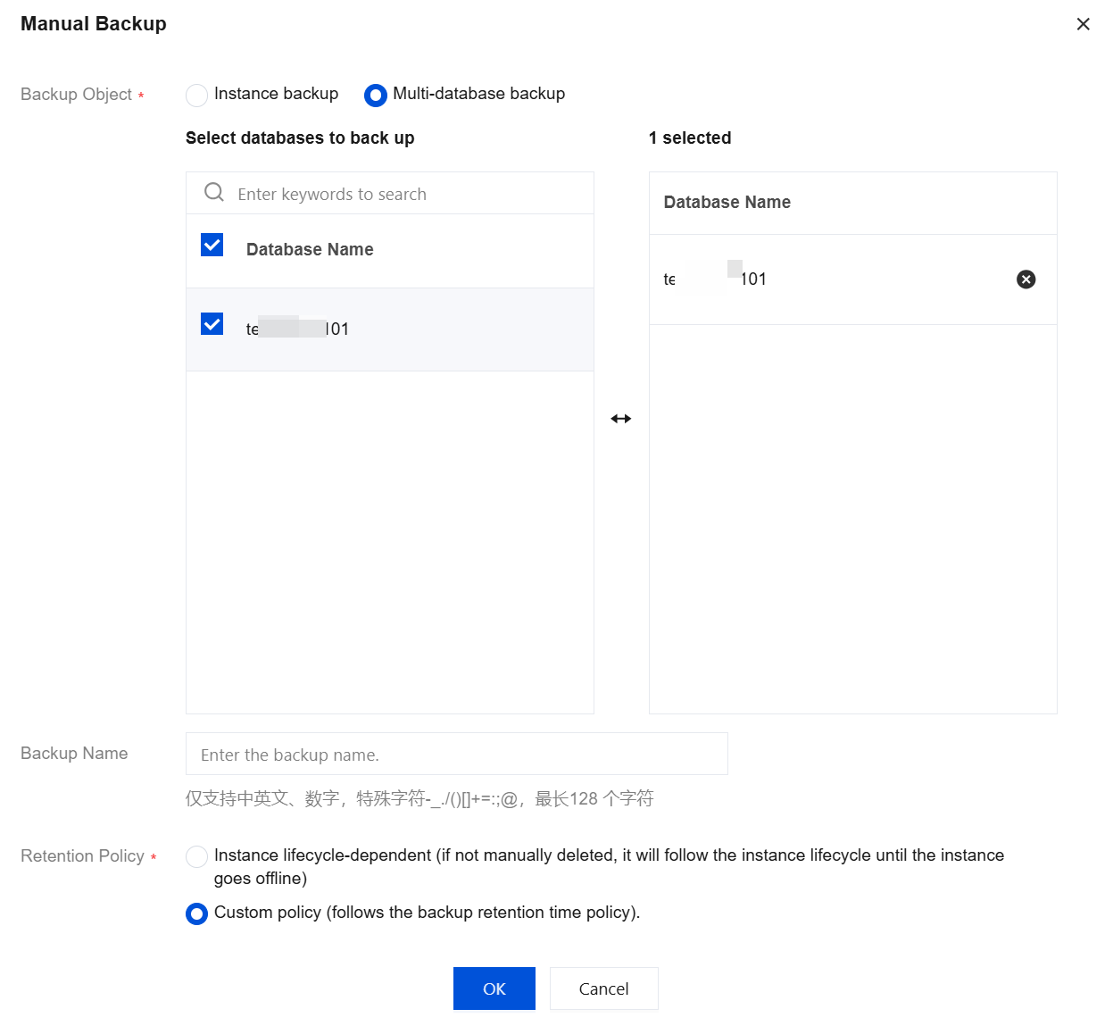Click the "1 selected" count label
This screenshot has width=1113, height=1026.
(690, 138)
